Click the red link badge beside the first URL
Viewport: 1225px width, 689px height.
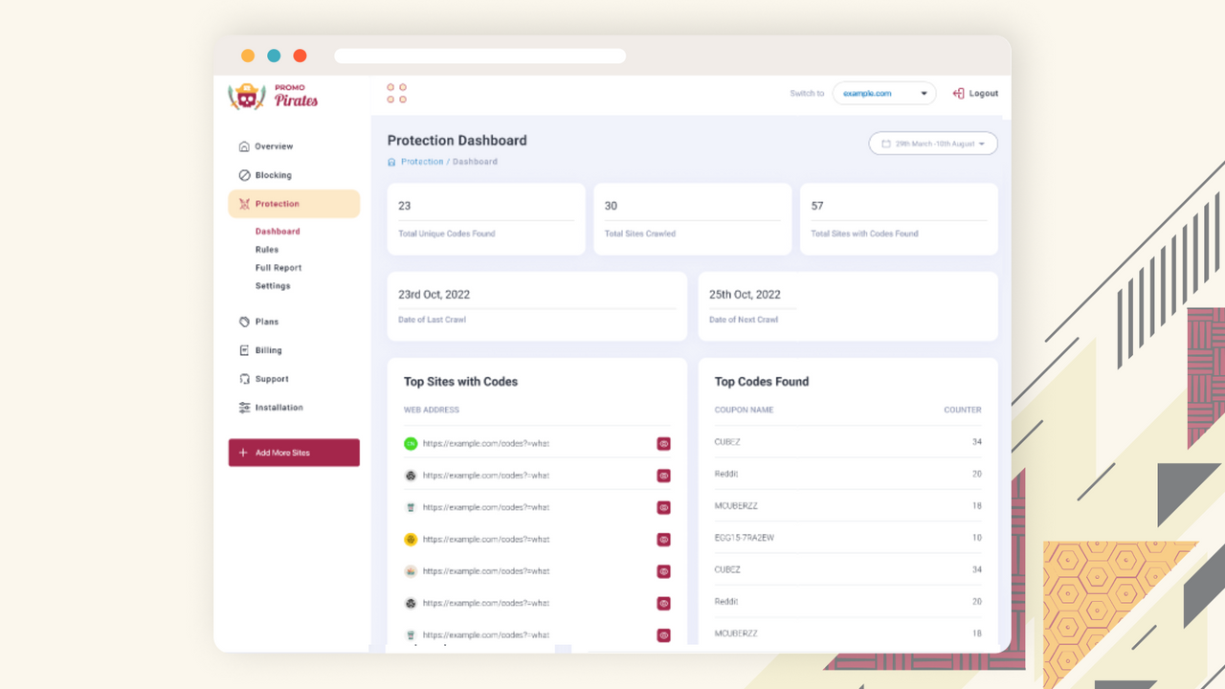tap(663, 443)
